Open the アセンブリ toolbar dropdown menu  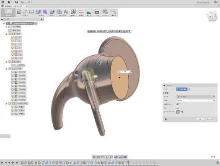coord(62,15)
